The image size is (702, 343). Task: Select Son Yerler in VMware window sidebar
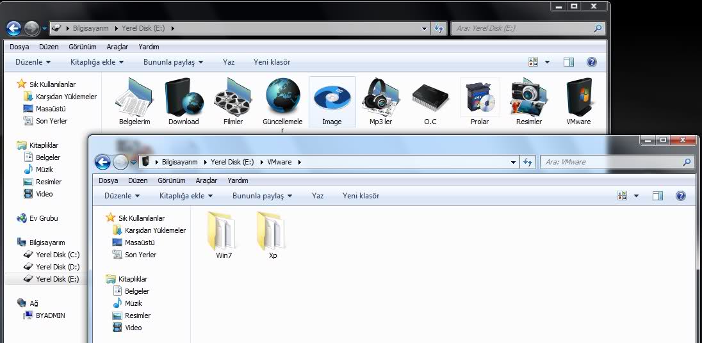click(135, 255)
